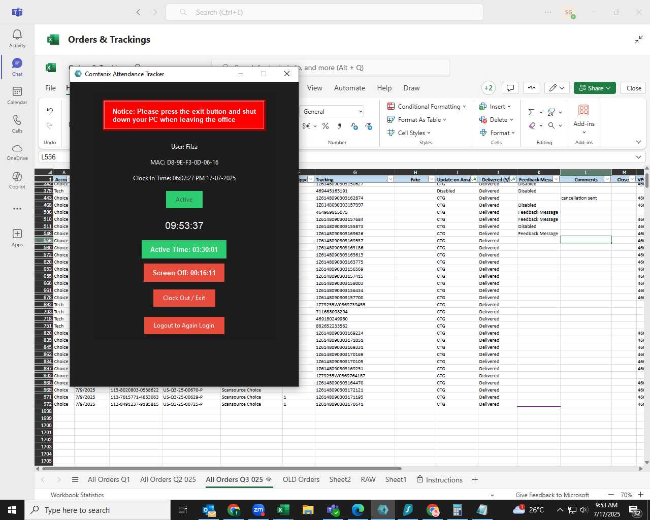
Task: Click the Excel Close button beside Share
Action: coord(634,88)
